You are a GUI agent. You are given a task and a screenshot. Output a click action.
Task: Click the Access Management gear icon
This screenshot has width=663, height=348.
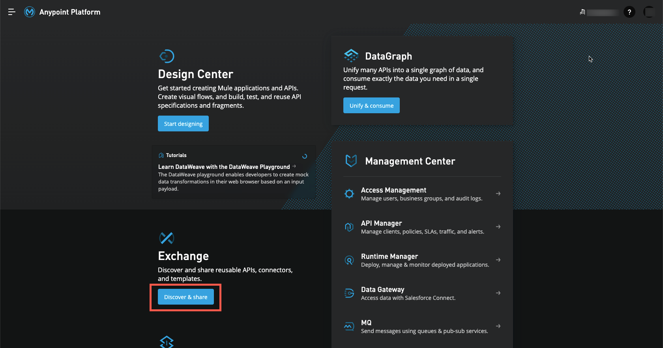(349, 194)
